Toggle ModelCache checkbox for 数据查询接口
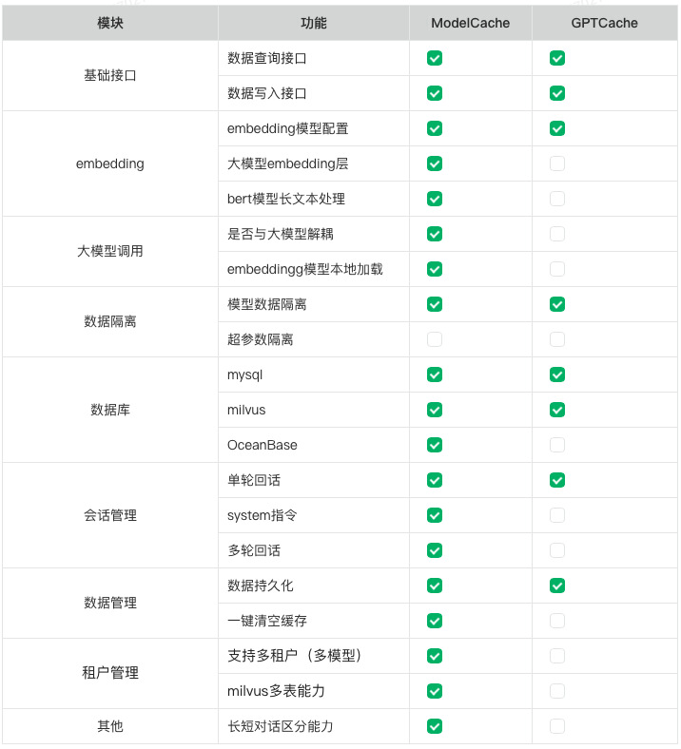This screenshot has height=749, width=681. 435,58
